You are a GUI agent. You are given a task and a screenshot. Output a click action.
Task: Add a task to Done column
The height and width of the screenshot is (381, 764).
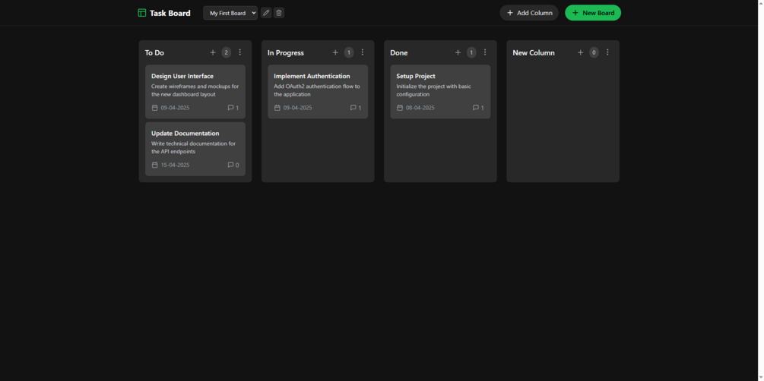458,52
